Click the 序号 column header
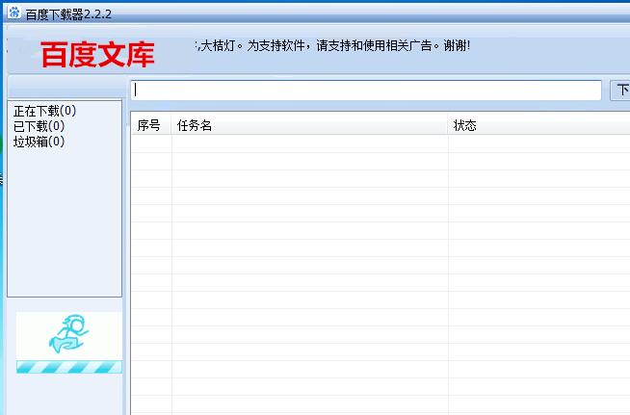 click(151, 125)
